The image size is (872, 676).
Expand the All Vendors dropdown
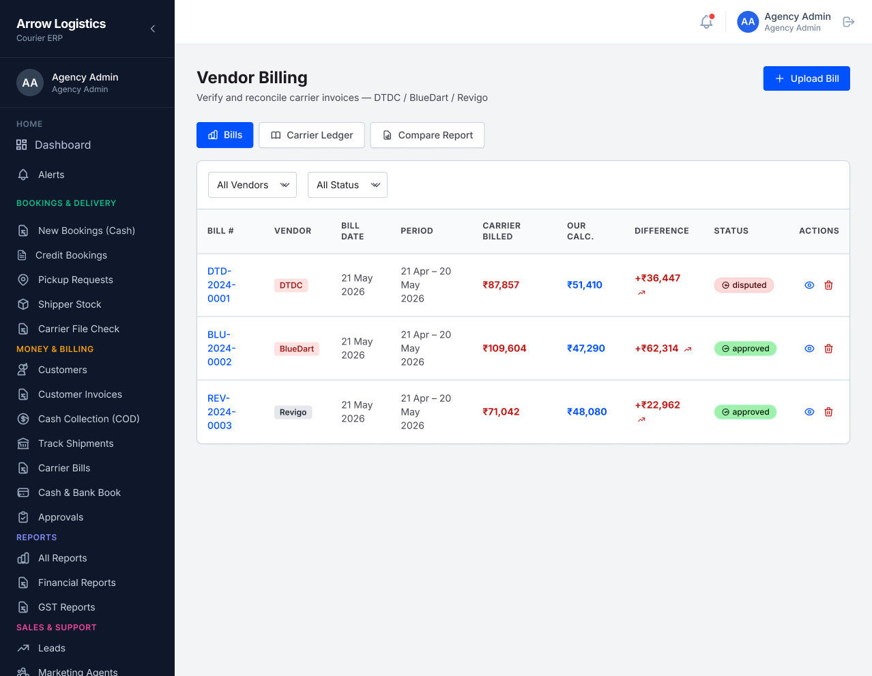click(x=252, y=185)
